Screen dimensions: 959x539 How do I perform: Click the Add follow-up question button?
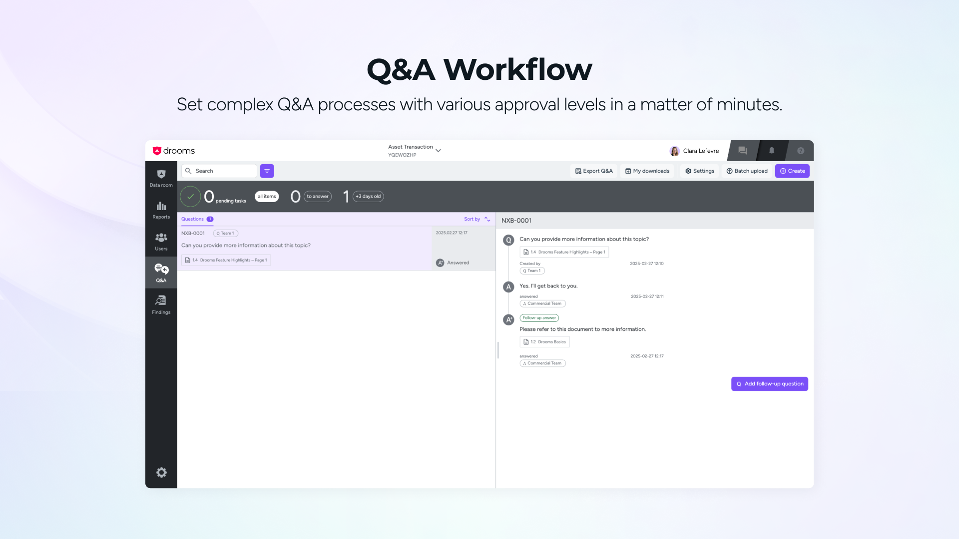pos(769,384)
